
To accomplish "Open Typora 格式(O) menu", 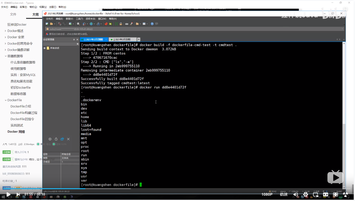I will 33,7.
